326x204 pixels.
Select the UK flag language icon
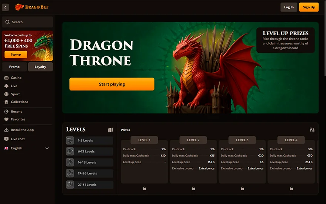click(6, 148)
